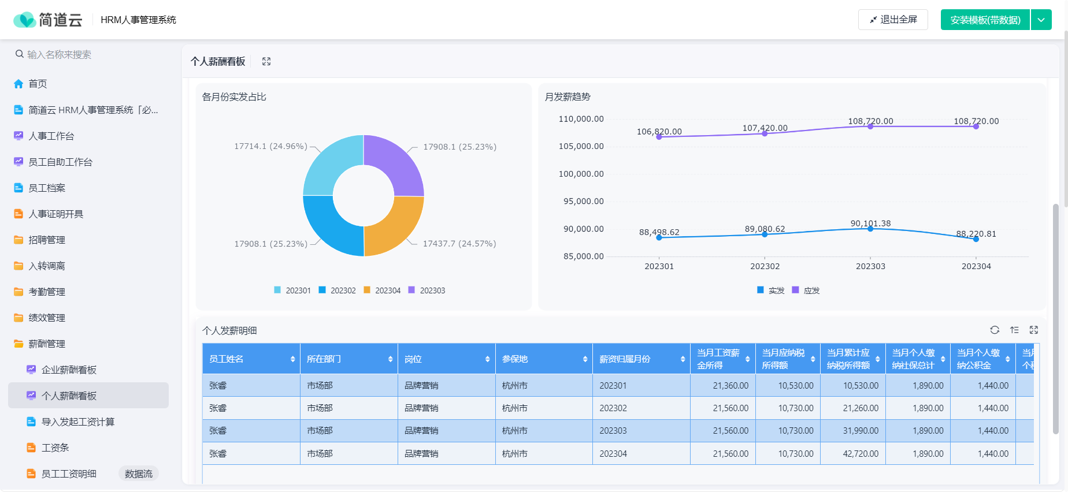
Task: Expand 个人发薪明细 table to fullscreen
Action: [1034, 330]
